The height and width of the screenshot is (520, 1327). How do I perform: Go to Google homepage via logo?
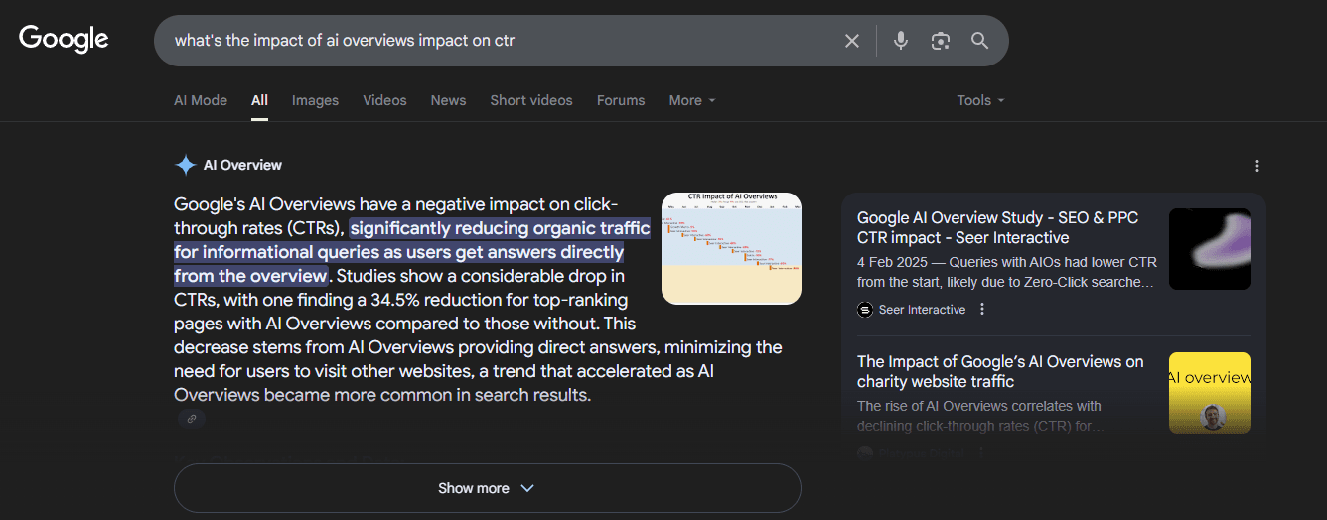pos(64,39)
